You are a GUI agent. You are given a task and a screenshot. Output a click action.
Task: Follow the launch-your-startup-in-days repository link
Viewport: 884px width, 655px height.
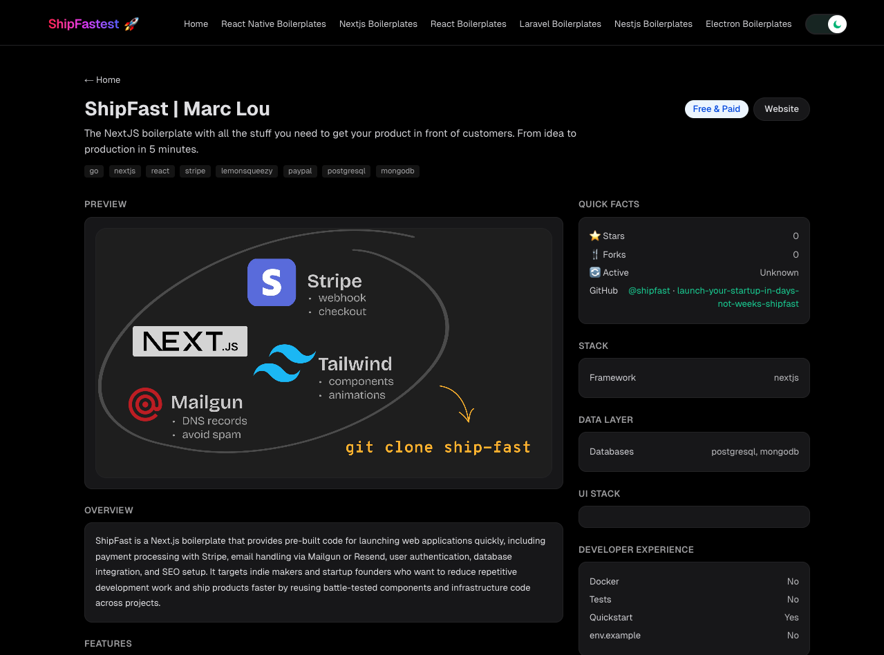737,290
